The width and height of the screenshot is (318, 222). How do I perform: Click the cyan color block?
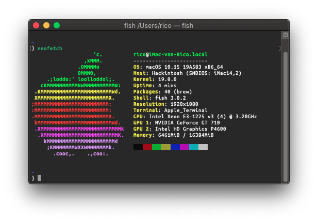pos(194,147)
